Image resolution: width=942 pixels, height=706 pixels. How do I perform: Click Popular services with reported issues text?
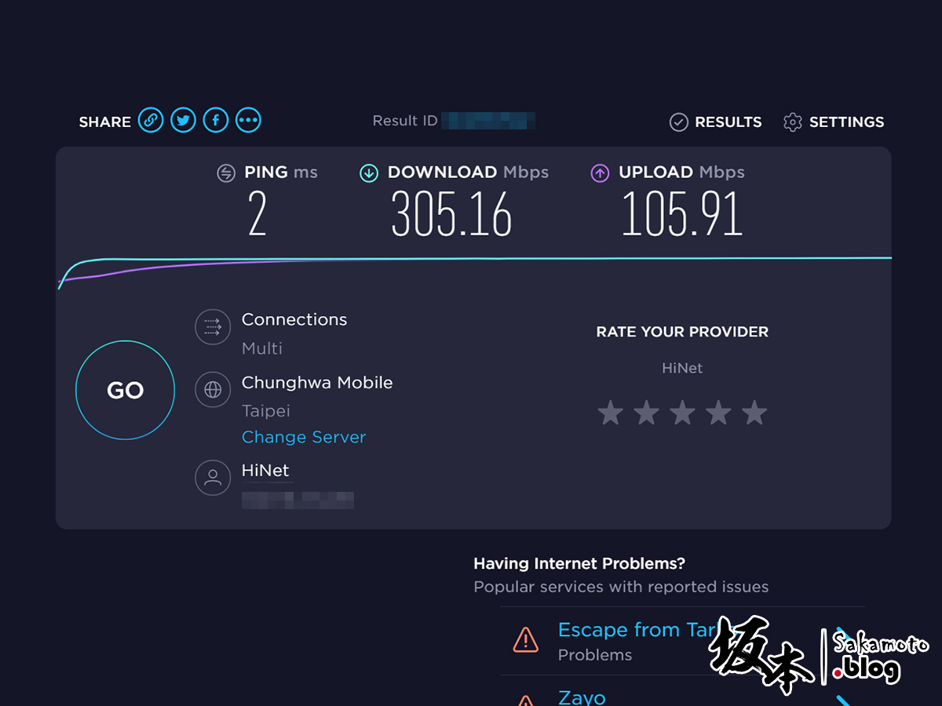(x=621, y=587)
